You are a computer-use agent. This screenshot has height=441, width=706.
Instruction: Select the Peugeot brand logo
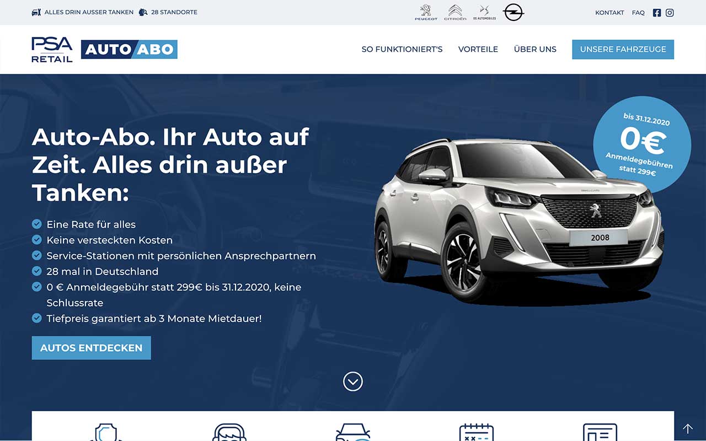pyautogui.click(x=426, y=11)
